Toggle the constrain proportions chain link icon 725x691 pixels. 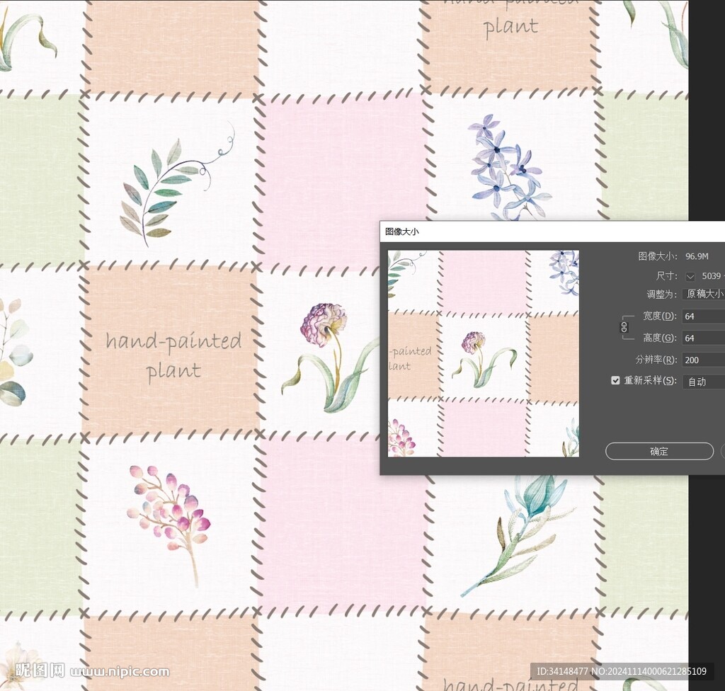(624, 327)
